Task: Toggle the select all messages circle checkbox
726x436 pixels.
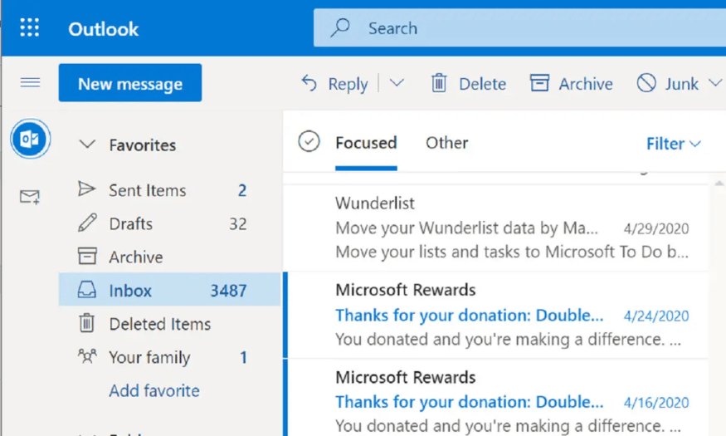Action: tap(309, 141)
